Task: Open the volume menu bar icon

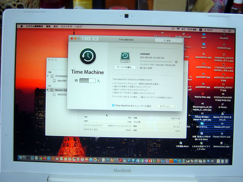Action: click(x=183, y=29)
